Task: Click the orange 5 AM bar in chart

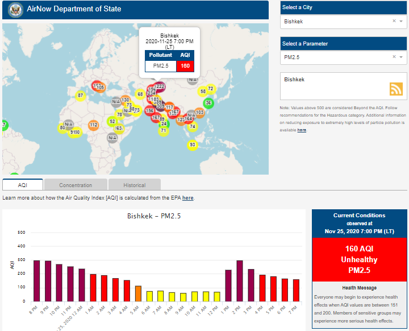Action: [137, 293]
